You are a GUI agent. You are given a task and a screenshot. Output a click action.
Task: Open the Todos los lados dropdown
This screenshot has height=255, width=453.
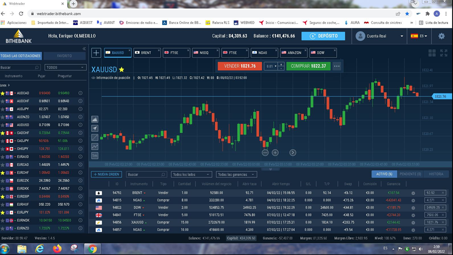tap(192, 174)
